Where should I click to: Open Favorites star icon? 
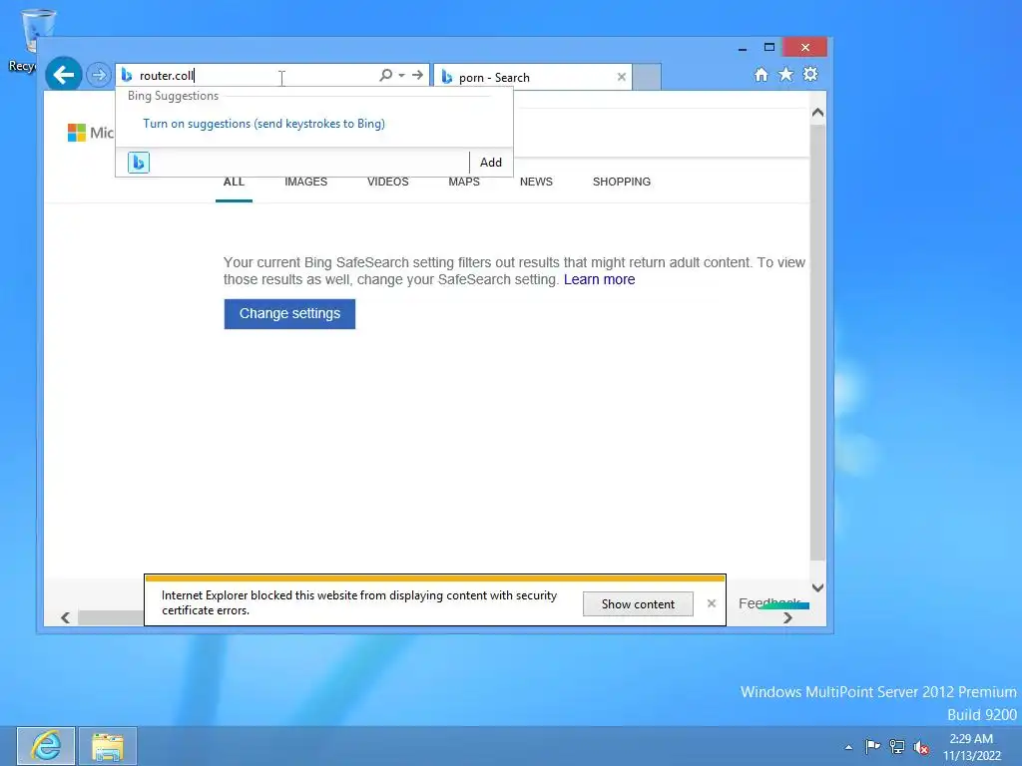pos(785,74)
